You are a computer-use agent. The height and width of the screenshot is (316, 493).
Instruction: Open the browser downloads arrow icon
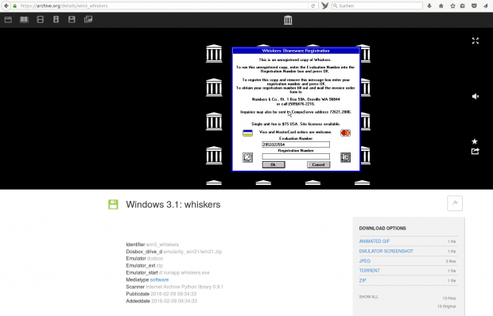[429, 6]
